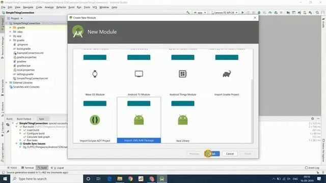Expand the gradle folder node
This screenshot has height=183, width=326.
[10, 40]
